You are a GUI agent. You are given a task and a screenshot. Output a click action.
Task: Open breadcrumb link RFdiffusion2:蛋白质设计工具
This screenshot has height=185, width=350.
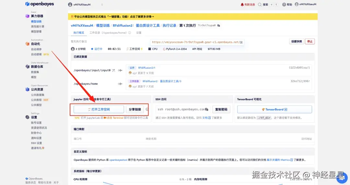(136, 25)
